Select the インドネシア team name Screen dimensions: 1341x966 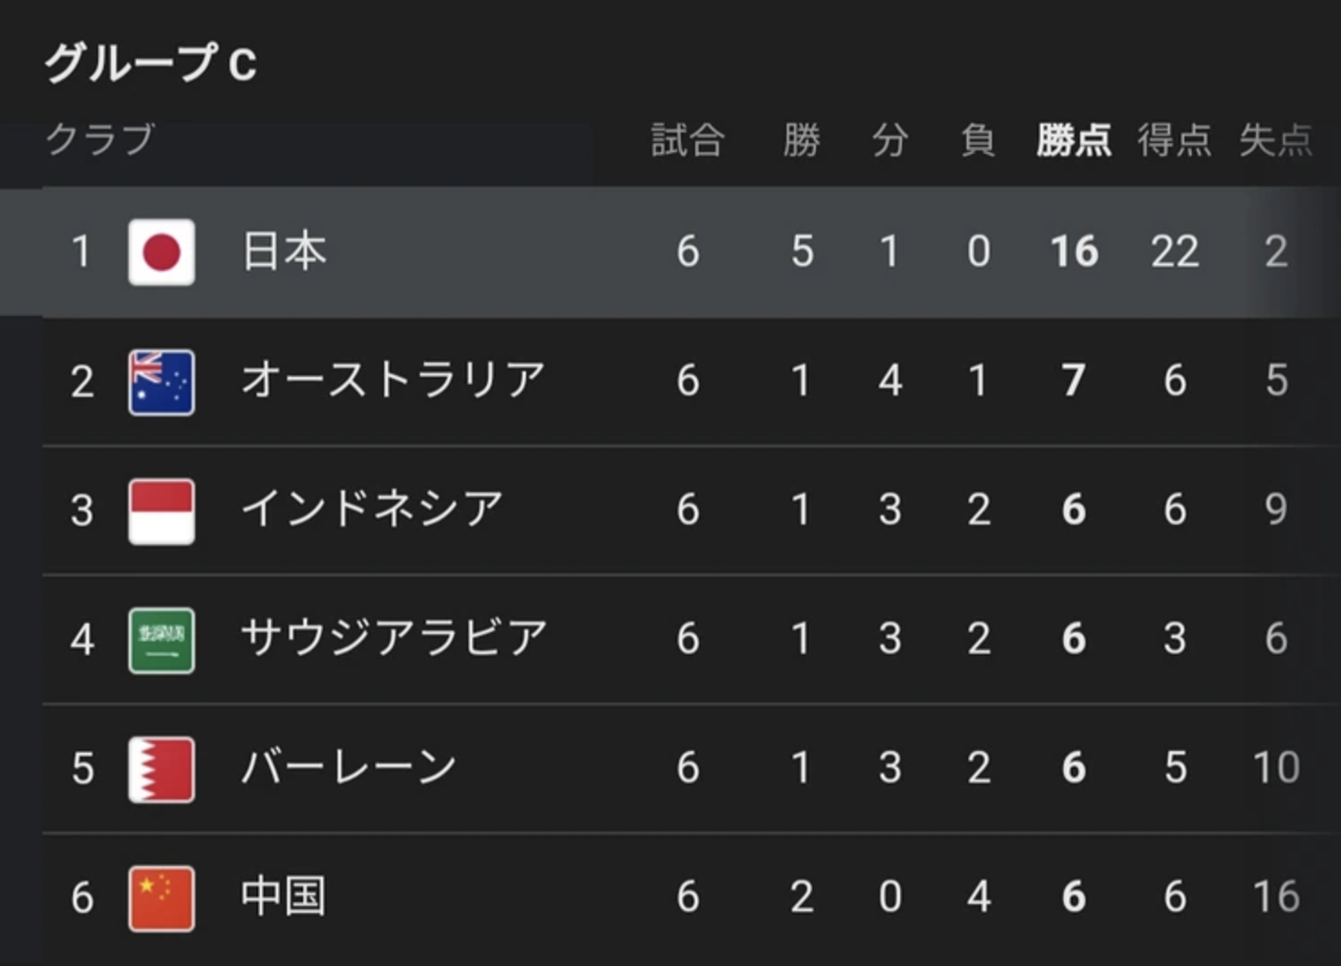click(x=372, y=509)
